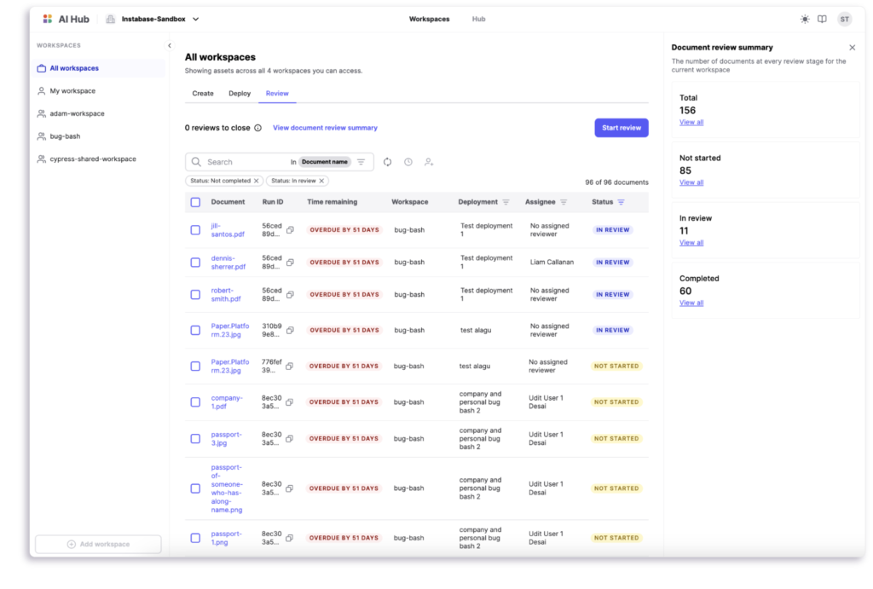Click the refresh documents icon
Screen dimensions: 873x589
click(x=388, y=162)
